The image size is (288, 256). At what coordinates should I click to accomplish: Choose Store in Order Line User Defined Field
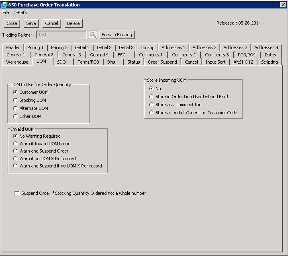click(x=151, y=97)
